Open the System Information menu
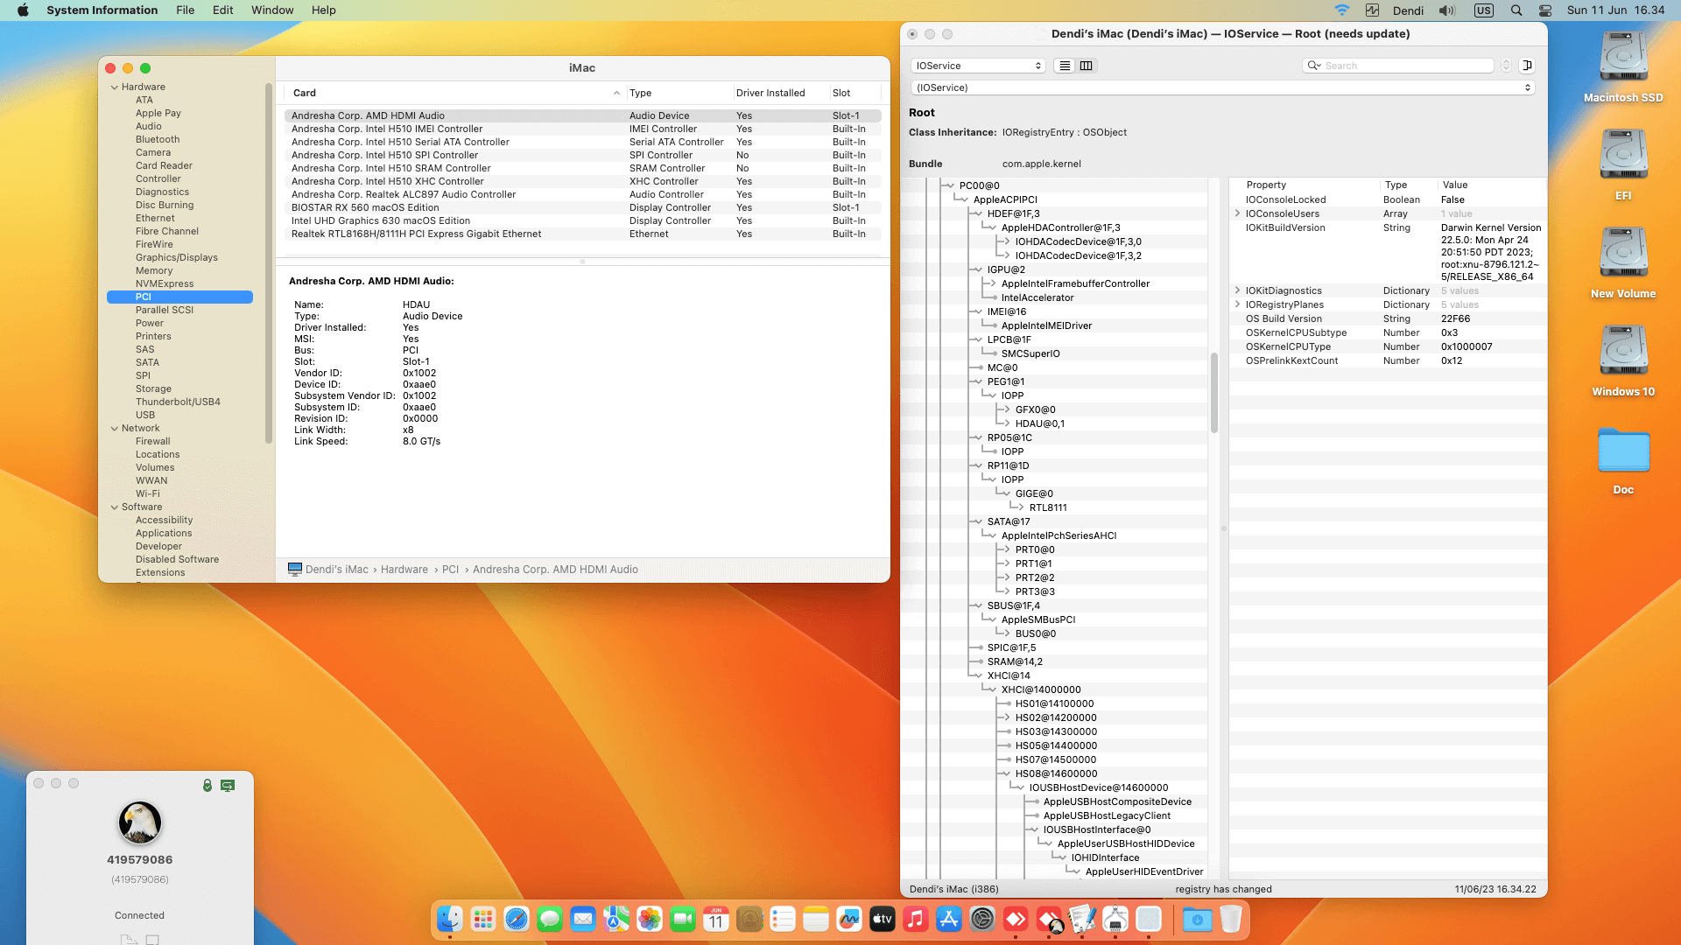The image size is (1681, 945). (102, 10)
